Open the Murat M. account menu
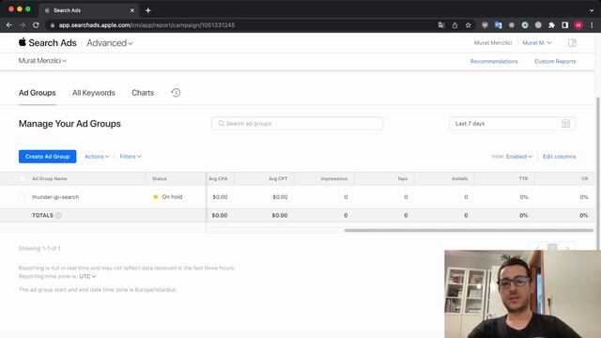 (536, 43)
